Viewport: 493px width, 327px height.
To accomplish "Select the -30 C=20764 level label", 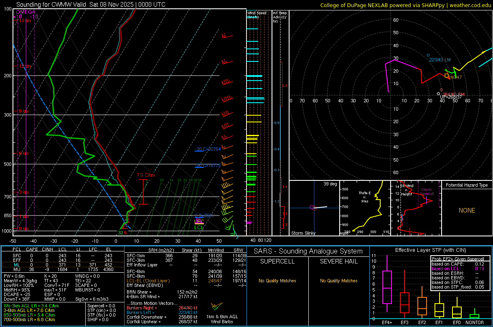I will (x=208, y=149).
